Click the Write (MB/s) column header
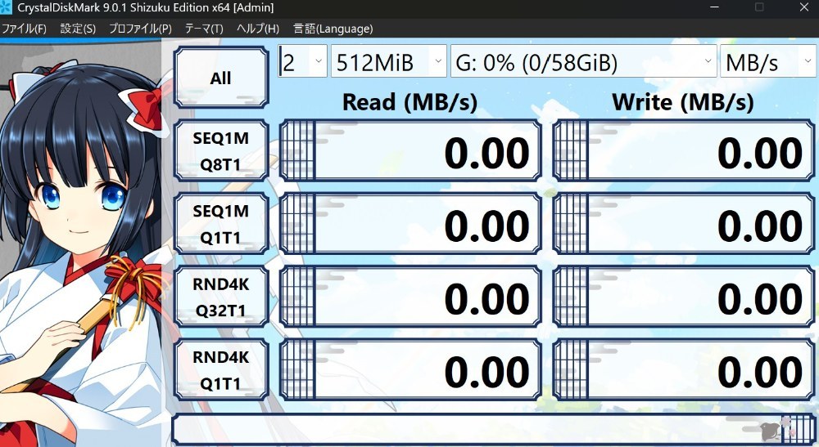 (683, 102)
